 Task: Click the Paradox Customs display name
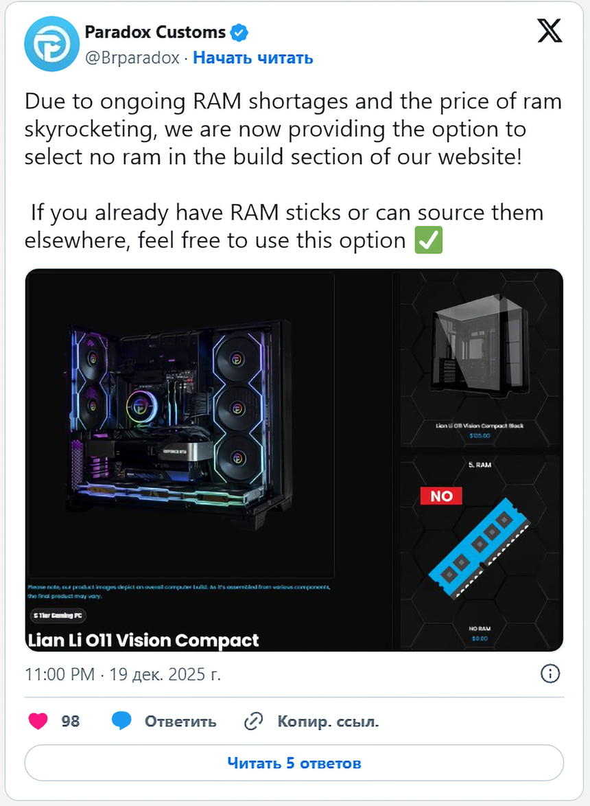155,32
